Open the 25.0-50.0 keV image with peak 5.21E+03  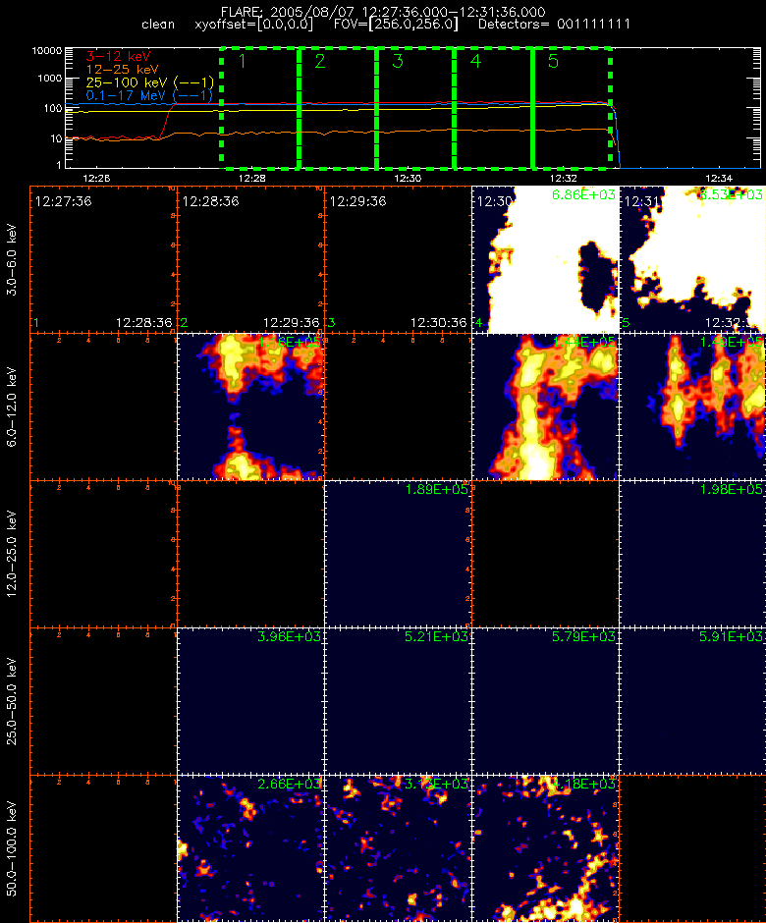pyautogui.click(x=398, y=701)
